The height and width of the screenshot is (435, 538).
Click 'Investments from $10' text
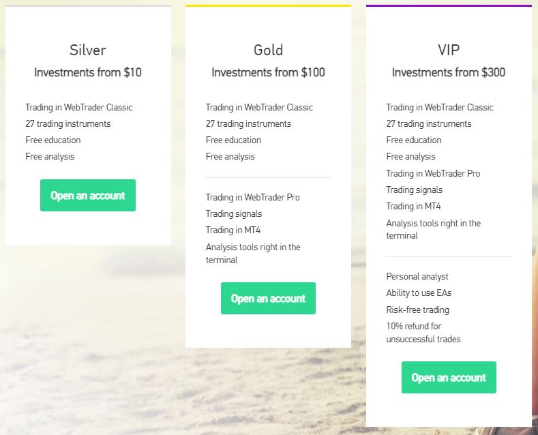88,72
